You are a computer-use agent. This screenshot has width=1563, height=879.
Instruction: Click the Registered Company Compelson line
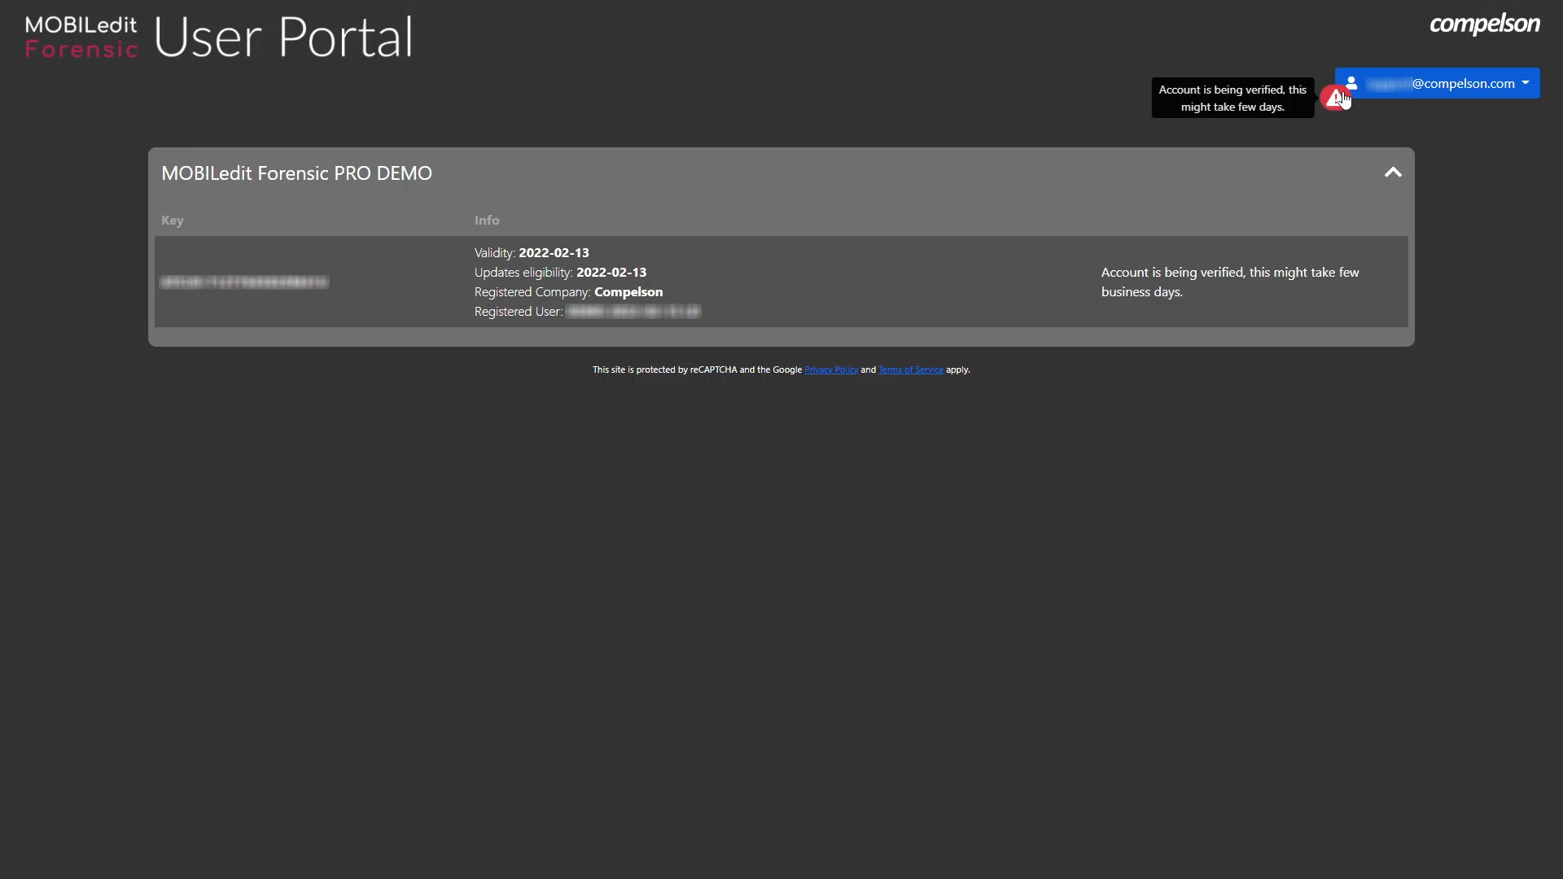(x=569, y=292)
